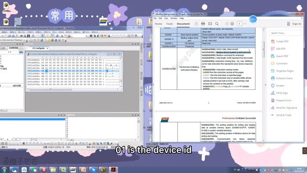Switch to the Home tab in Acrobat

point(158,24)
